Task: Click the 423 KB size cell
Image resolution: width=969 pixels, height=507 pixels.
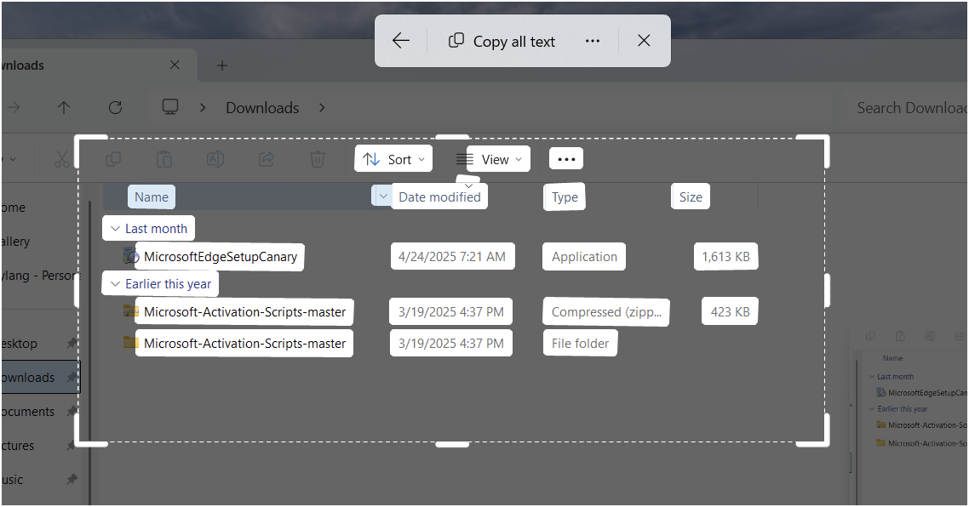Action: point(730,312)
